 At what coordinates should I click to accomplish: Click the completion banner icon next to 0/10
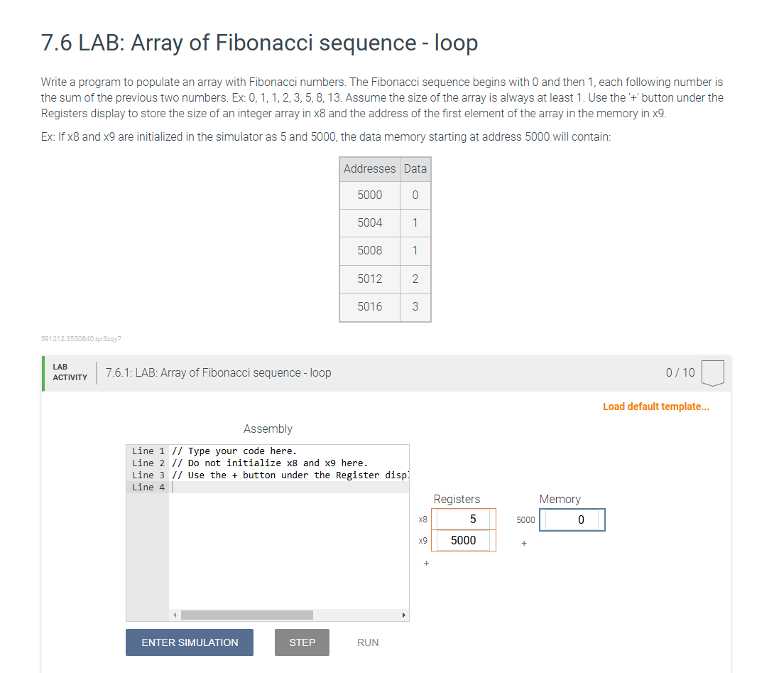712,372
